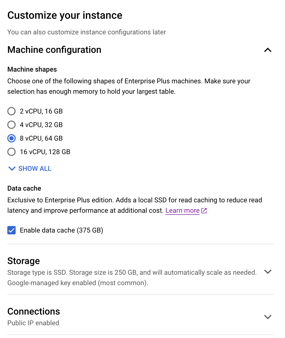The height and width of the screenshot is (338, 285).
Task: Collapse the Machine configuration section chevron
Action: [x=268, y=50]
